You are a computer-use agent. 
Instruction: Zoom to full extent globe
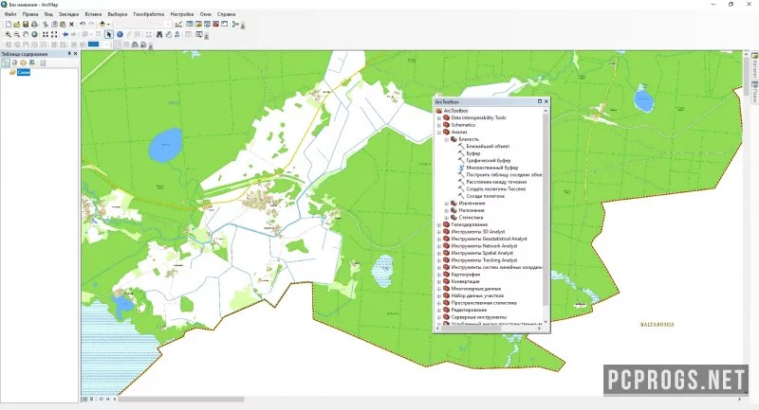[x=34, y=34]
